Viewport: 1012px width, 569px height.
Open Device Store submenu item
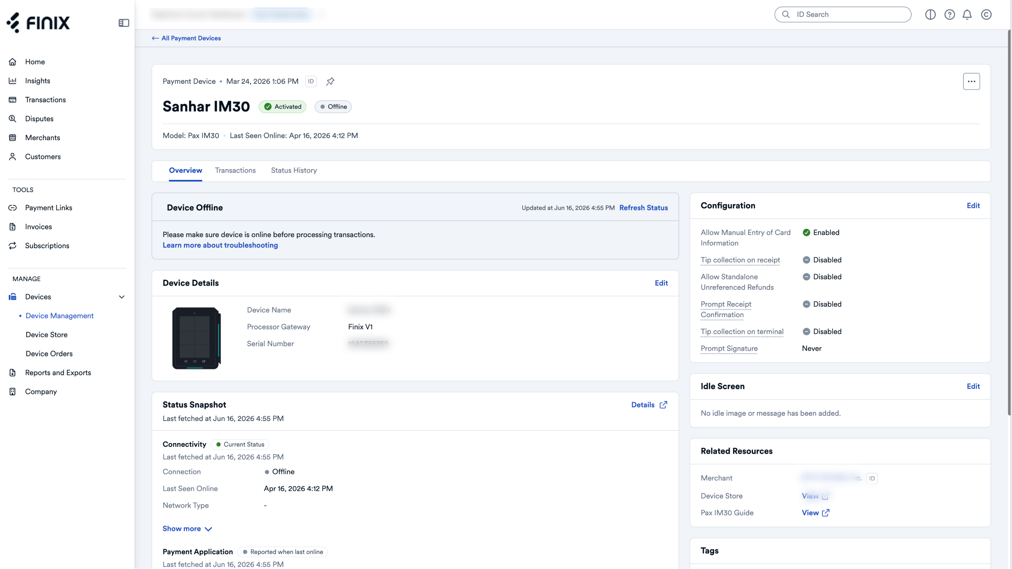pos(46,335)
